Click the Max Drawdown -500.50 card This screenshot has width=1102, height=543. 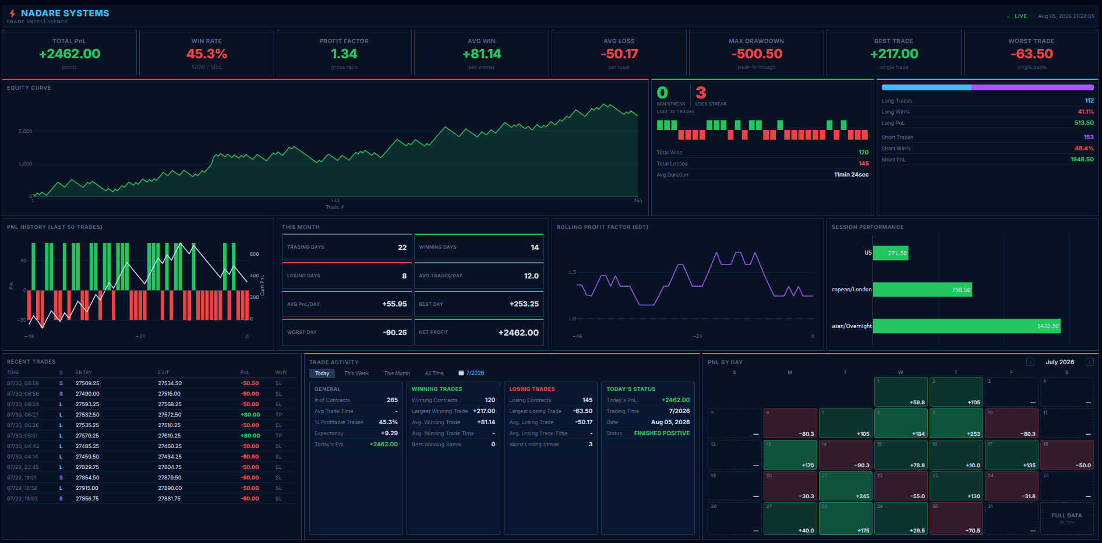tap(757, 53)
